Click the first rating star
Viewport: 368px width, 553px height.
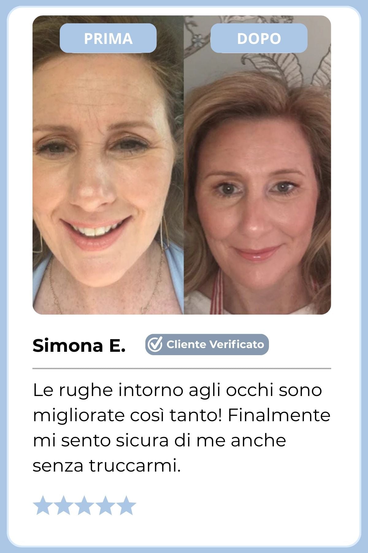click(x=43, y=505)
